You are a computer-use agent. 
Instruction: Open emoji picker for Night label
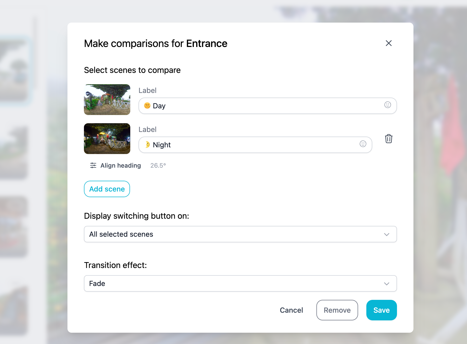pos(363,144)
